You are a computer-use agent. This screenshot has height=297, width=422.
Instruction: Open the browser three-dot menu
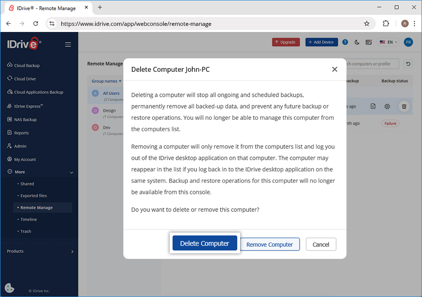[414, 24]
